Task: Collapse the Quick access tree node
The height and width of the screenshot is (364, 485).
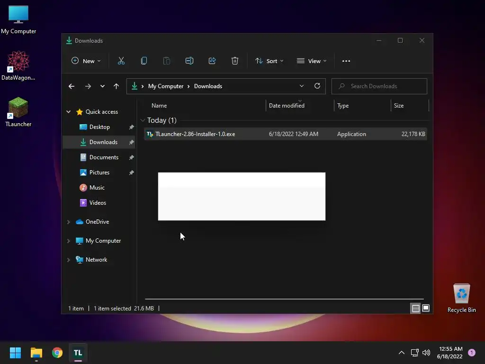Action: click(68, 112)
